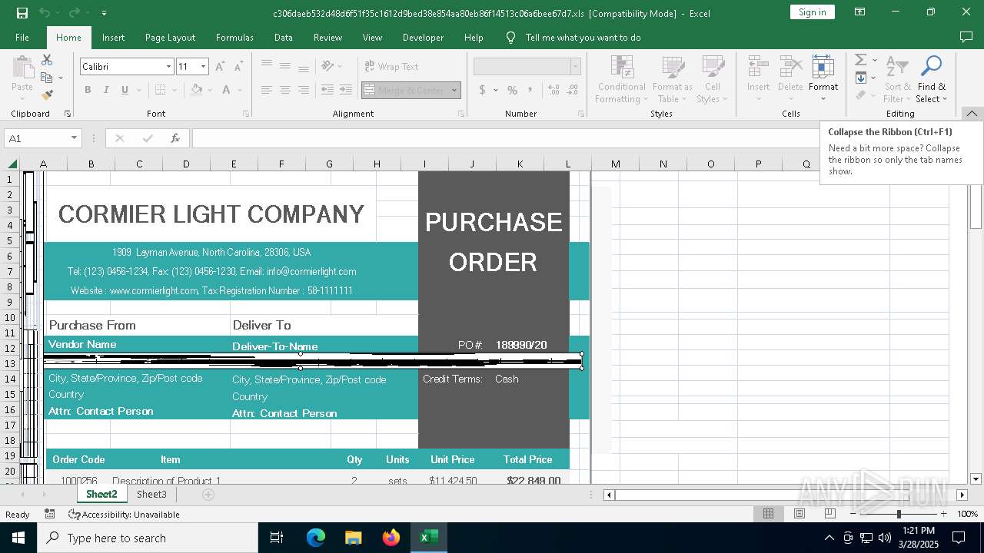
Task: Toggle italic formatting
Action: [x=106, y=90]
